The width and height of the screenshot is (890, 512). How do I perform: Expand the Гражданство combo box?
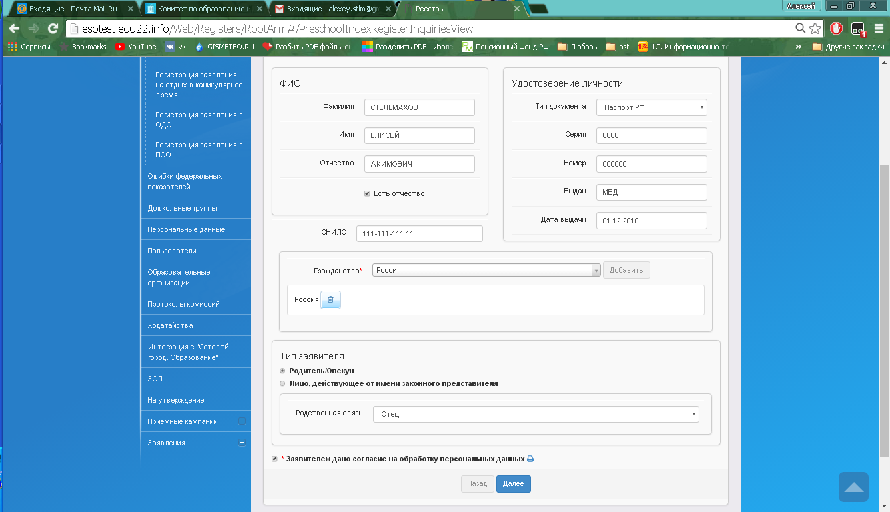click(x=486, y=270)
